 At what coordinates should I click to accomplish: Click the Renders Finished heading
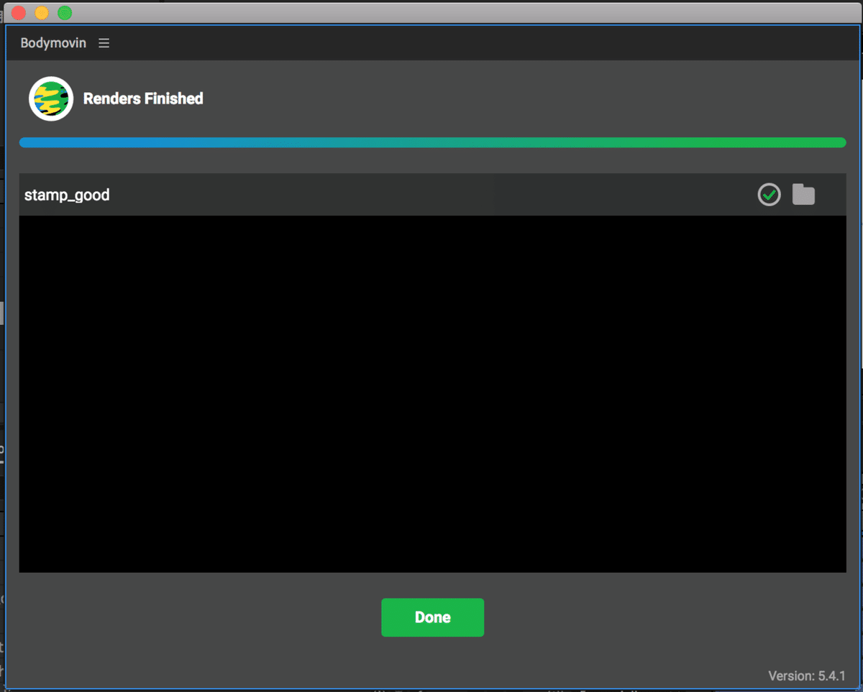coord(143,98)
